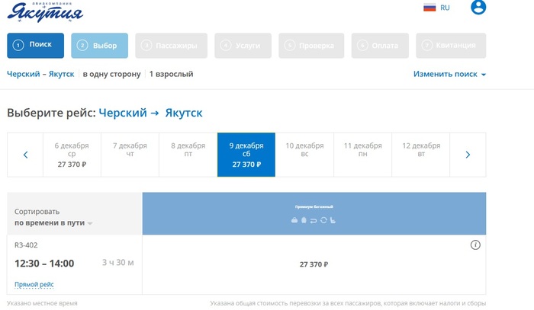Select step 6 'Оплата' tab
Screen dimensions: 534x310
pos(380,46)
